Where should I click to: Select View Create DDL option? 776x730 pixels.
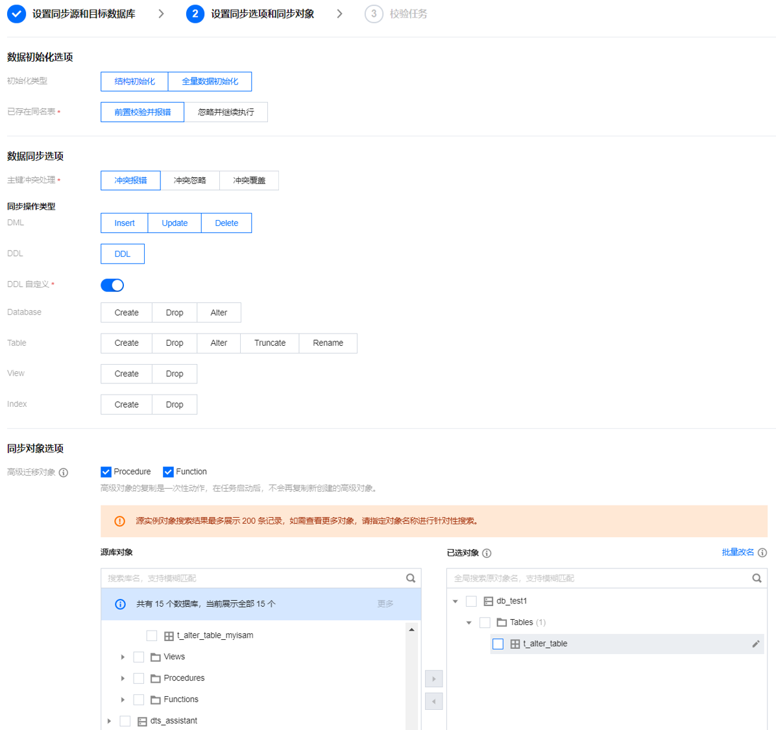pos(127,374)
